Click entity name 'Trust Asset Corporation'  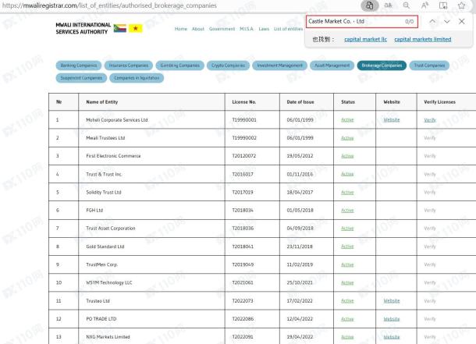[111, 228]
